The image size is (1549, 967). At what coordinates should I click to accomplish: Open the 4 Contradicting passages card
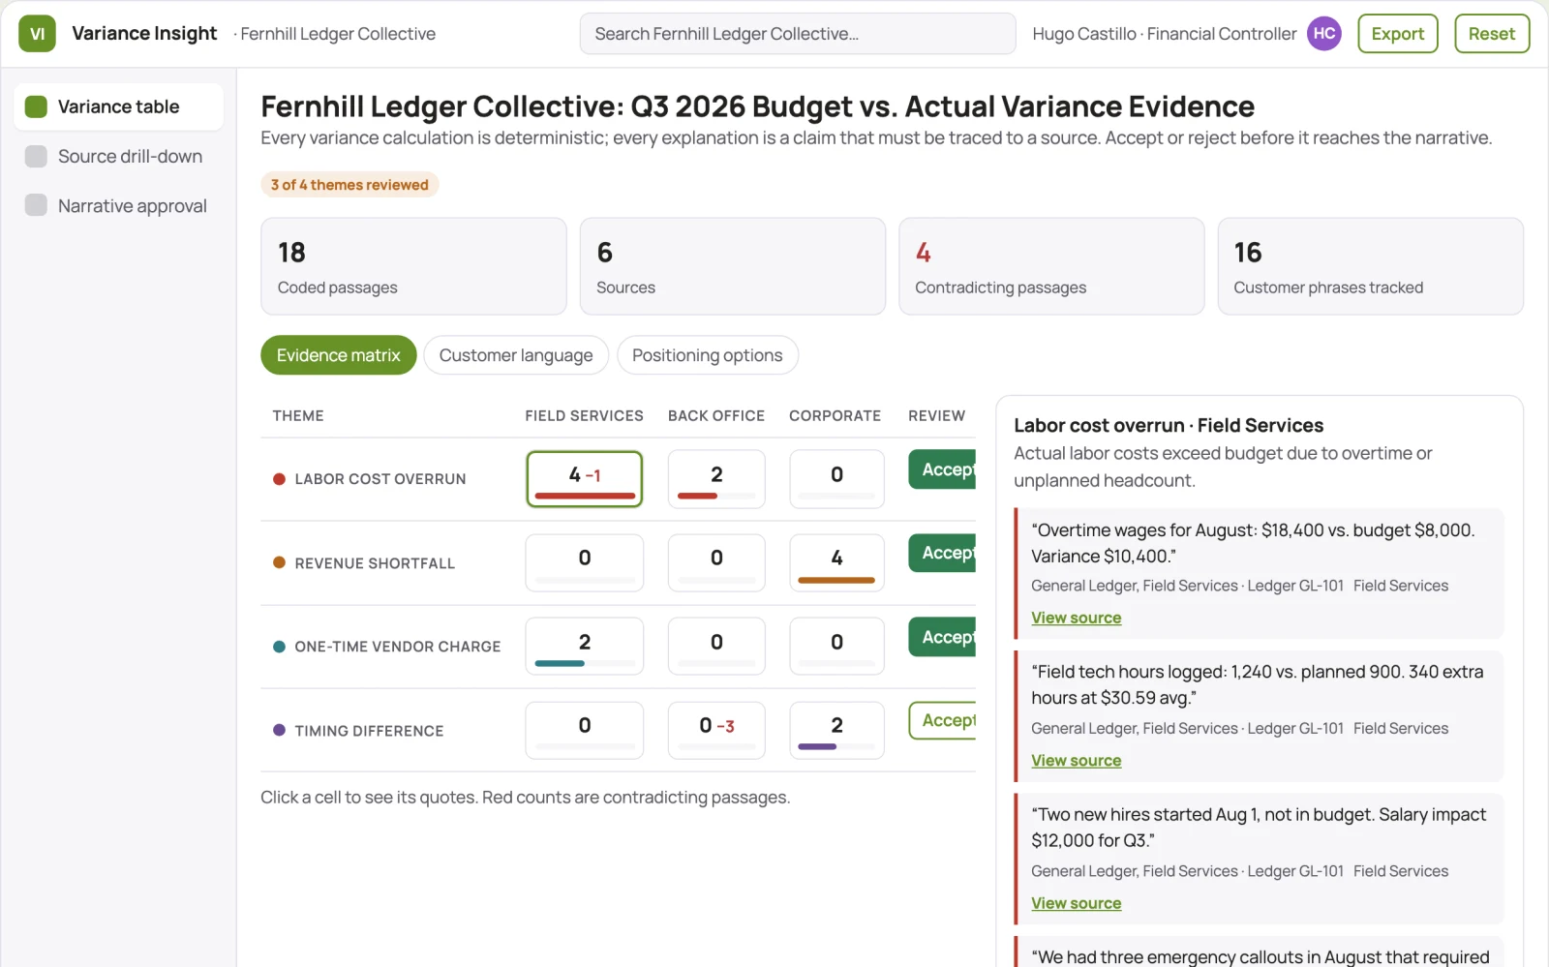[x=1051, y=266]
